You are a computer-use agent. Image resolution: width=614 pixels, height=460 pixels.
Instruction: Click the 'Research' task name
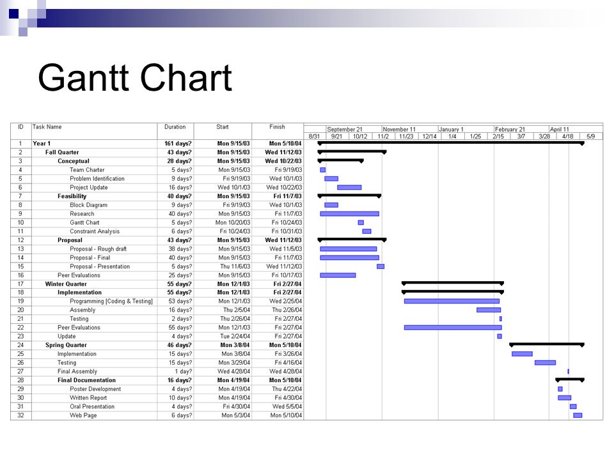[82, 214]
